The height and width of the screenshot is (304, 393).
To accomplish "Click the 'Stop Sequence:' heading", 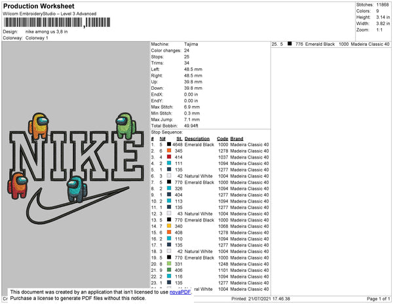I will click(x=166, y=132).
